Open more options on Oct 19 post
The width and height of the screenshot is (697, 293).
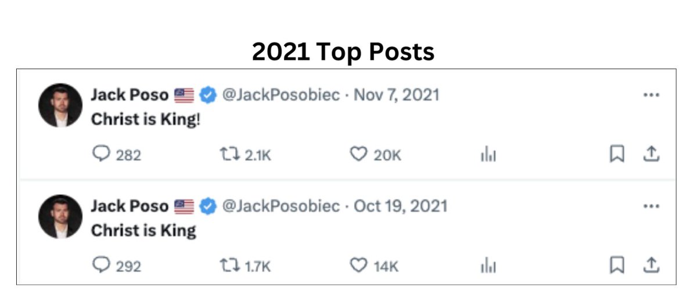click(651, 206)
